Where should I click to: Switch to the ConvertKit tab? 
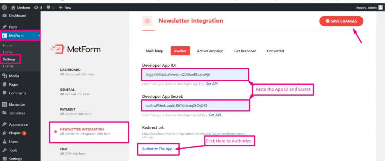[x=276, y=51]
